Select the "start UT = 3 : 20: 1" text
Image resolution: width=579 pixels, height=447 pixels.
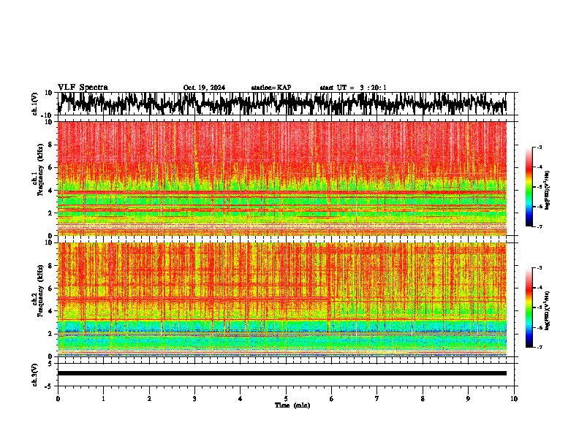click(x=353, y=88)
